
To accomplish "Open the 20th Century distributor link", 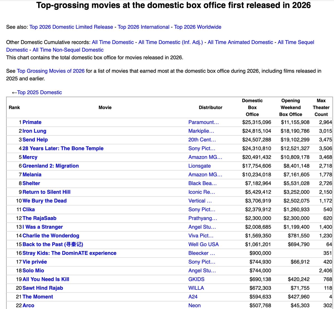I will [202, 140].
